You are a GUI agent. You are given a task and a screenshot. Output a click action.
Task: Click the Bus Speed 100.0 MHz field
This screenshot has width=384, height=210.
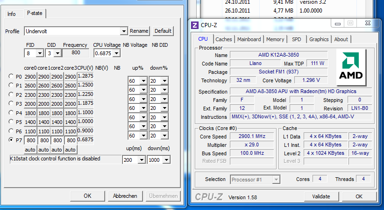coord(252,153)
